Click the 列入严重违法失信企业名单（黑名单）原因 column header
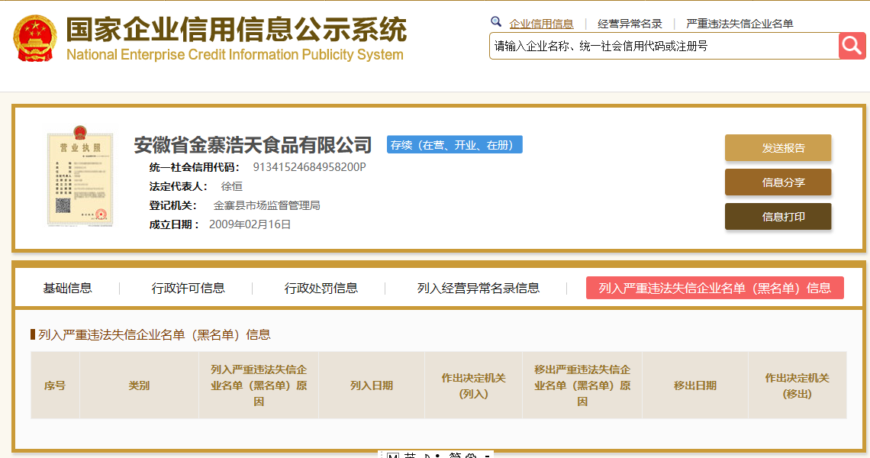Viewport: 870px width, 458px height. point(259,385)
